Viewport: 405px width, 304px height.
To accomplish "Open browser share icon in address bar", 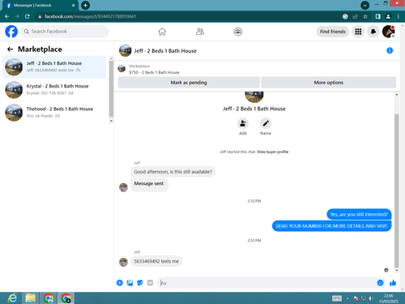I will coord(355,16).
